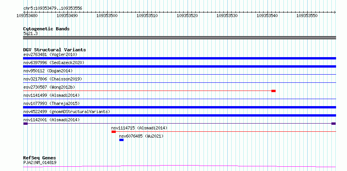Screen dimensions: 347x171
Task: Open nsv1114715 (Alsmadi2014) variant label
Action: click(x=140, y=128)
